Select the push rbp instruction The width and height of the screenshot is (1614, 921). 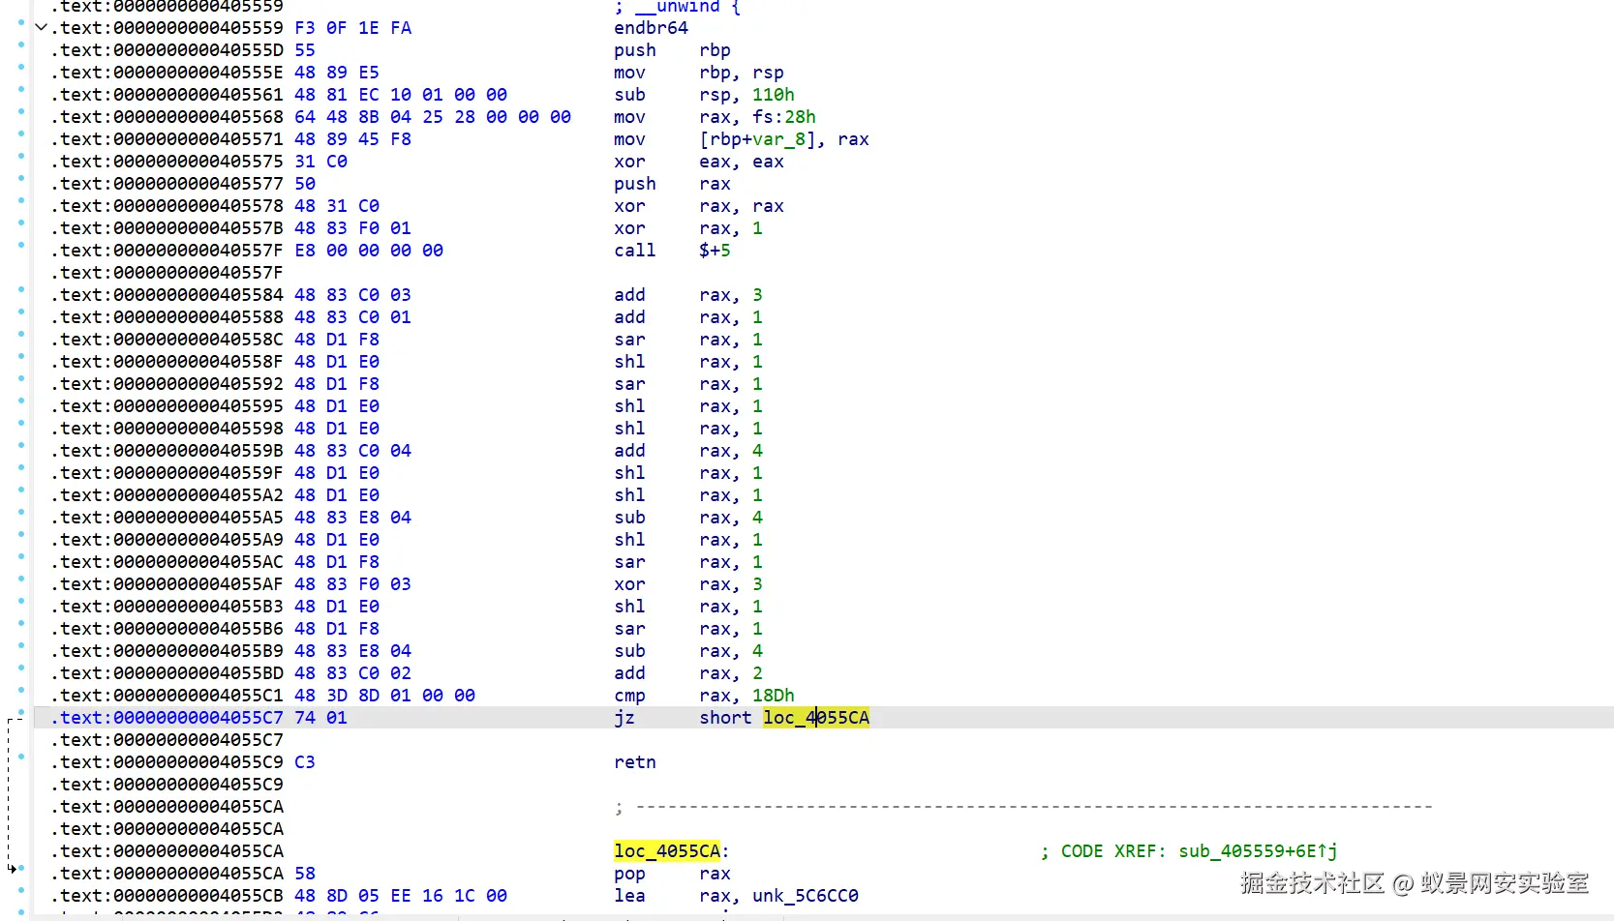coord(672,50)
